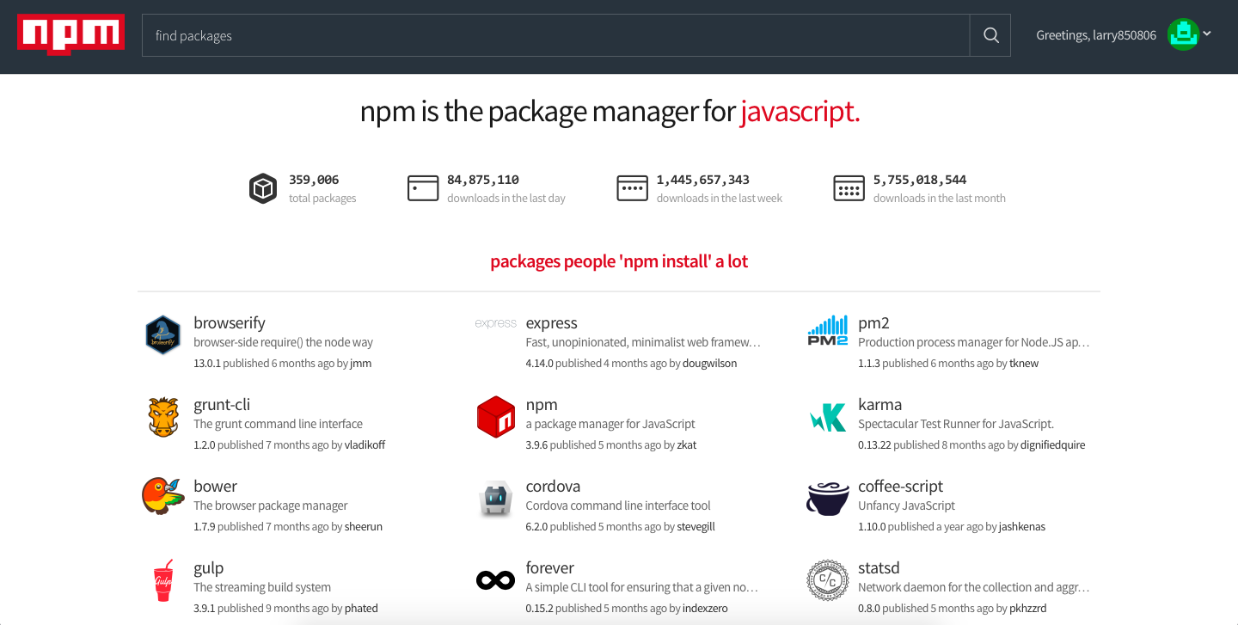Click the forever infinity logo

pyautogui.click(x=495, y=581)
